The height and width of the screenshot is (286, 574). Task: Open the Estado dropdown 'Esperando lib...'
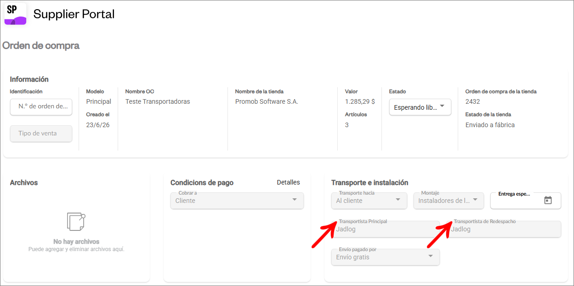420,107
